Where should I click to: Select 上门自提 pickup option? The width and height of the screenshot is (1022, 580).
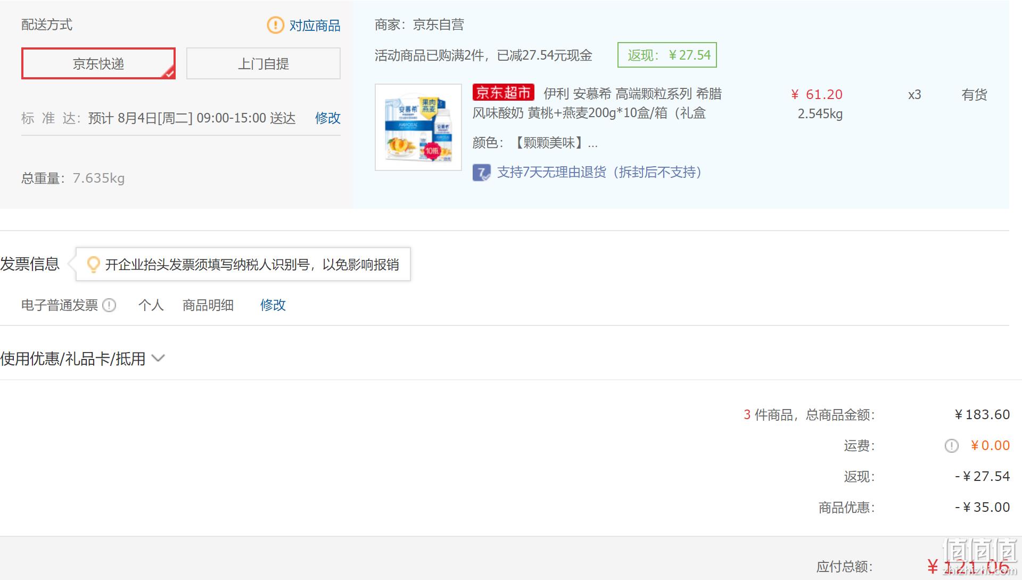263,63
